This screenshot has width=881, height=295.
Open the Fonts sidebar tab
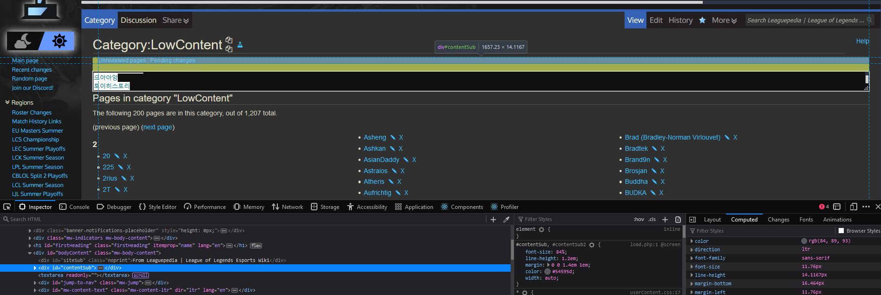pos(806,220)
